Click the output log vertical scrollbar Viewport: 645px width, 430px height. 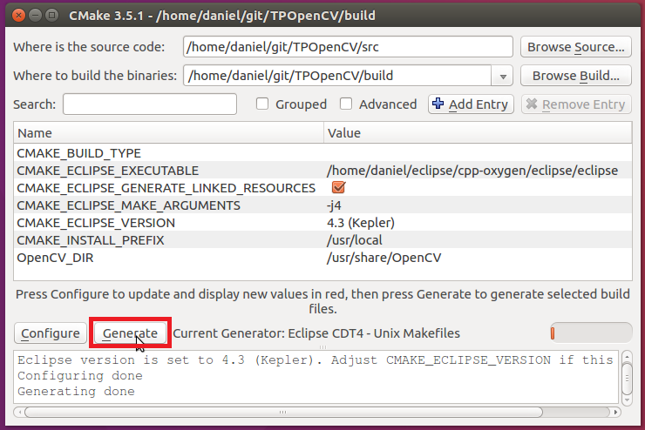point(627,379)
